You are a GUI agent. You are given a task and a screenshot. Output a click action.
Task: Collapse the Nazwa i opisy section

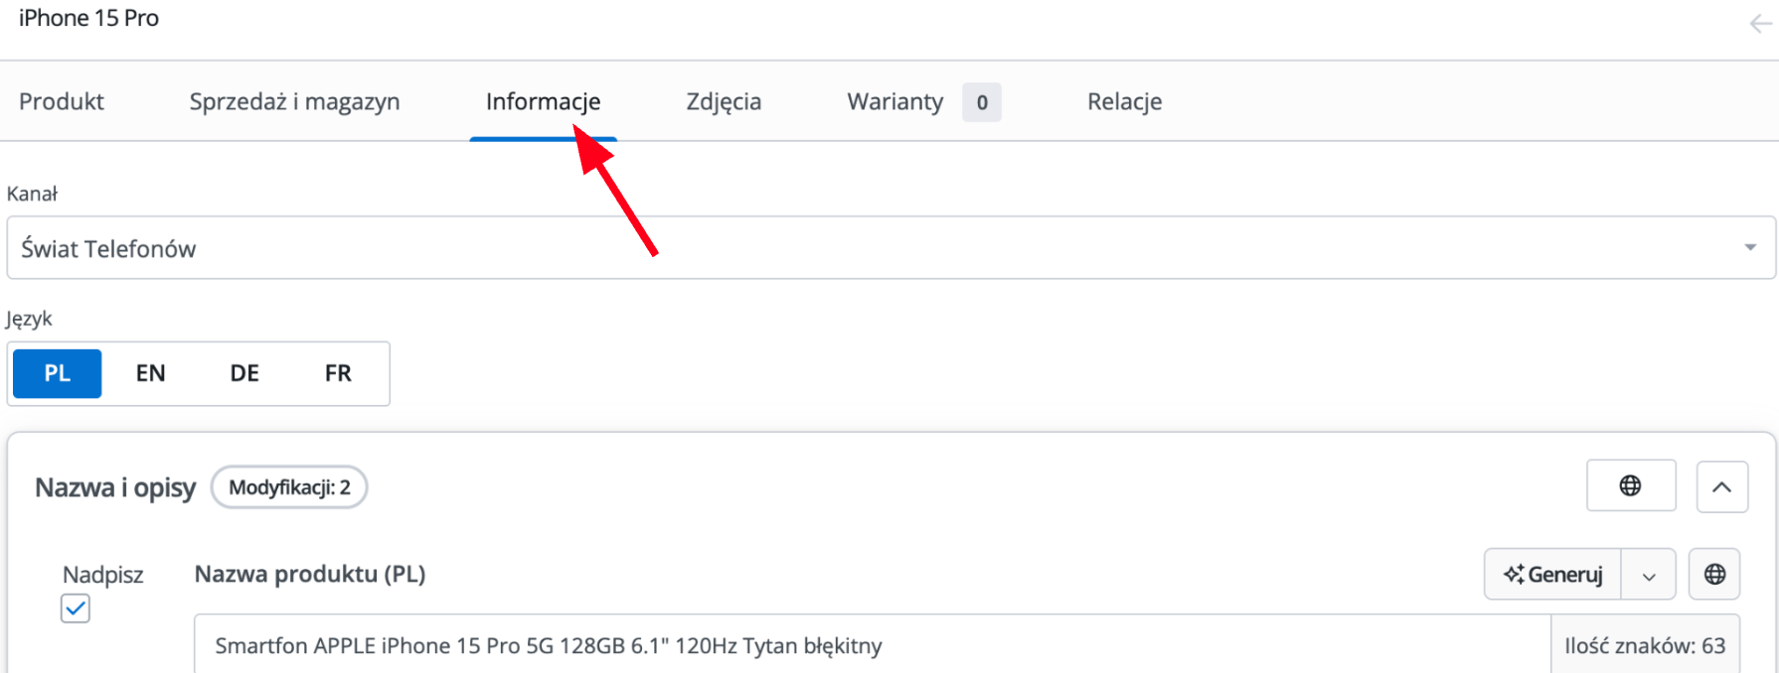[1722, 486]
